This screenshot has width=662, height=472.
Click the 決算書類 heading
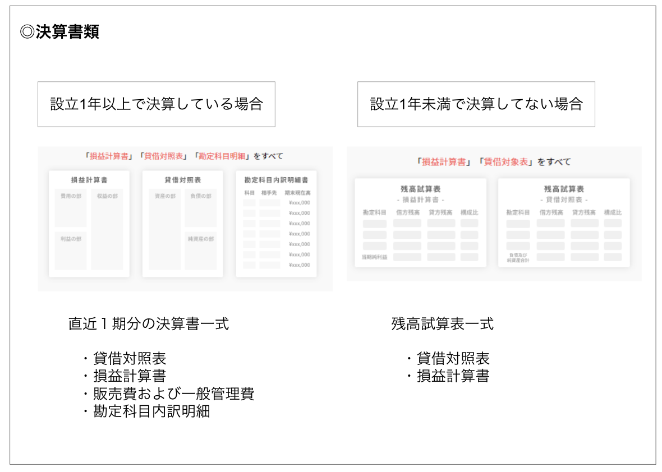[60, 32]
